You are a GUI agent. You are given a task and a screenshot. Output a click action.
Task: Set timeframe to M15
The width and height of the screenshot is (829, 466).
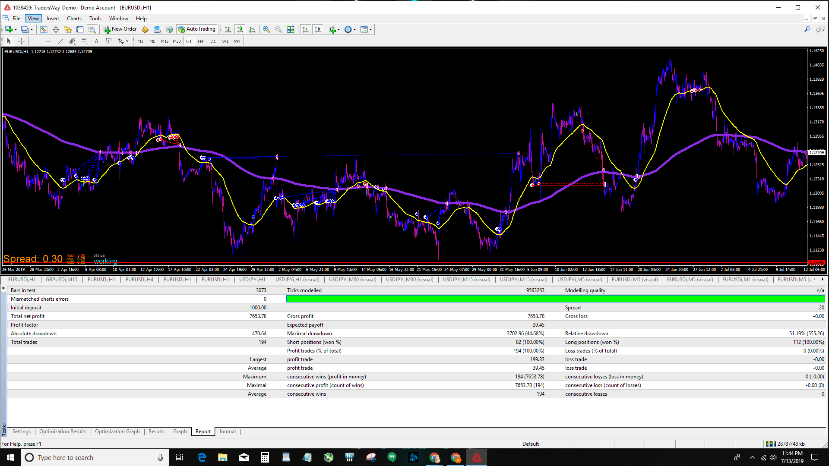click(165, 41)
